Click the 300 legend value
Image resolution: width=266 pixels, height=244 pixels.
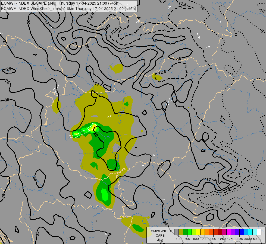tap(187, 239)
